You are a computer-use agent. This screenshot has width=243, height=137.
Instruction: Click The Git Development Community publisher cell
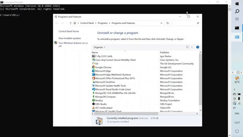pos(177,64)
